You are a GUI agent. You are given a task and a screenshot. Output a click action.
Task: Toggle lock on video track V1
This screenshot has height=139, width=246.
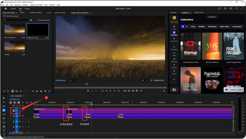click(13, 116)
